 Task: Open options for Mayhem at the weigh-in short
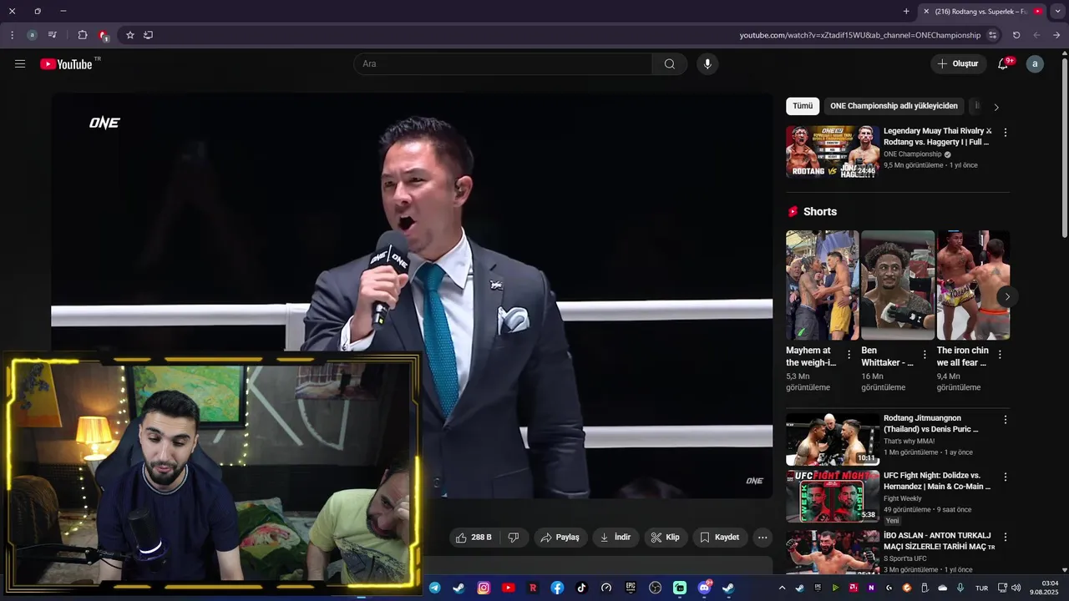[849, 355]
